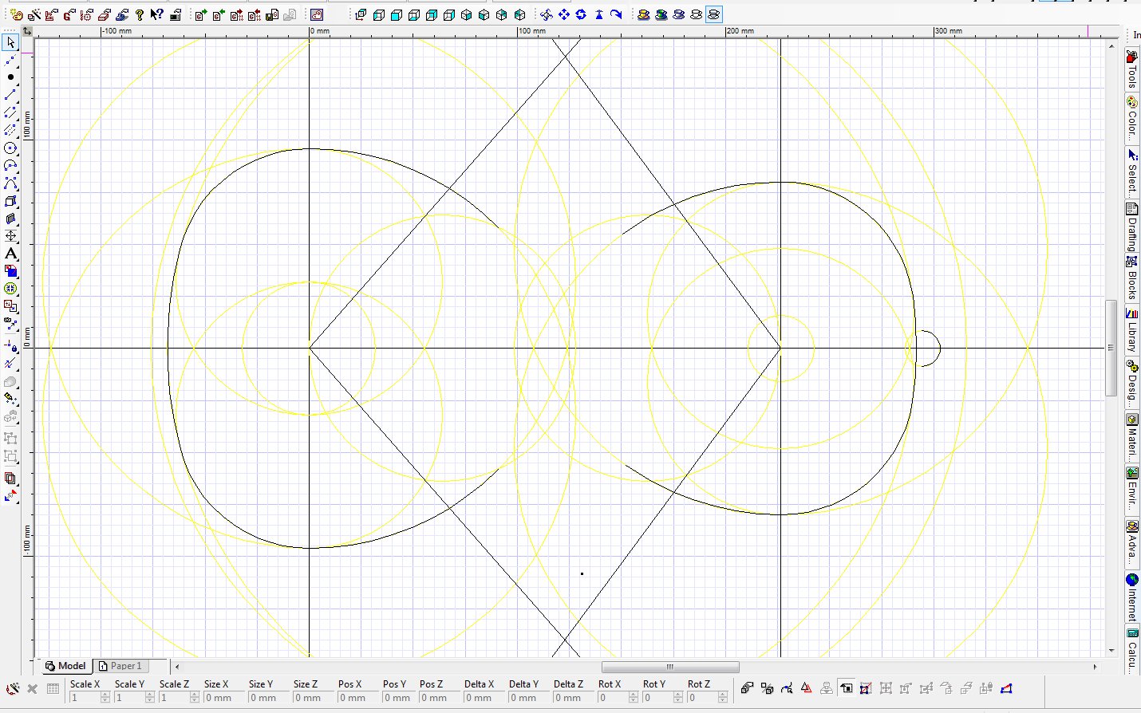Image resolution: width=1141 pixels, height=713 pixels.
Task: Click the first green-arrow document icon
Action: coord(200,14)
